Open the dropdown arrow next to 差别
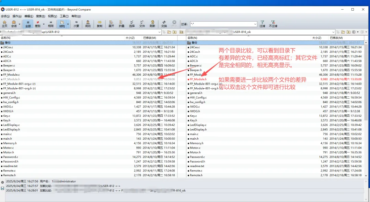Viewport: 370px width, 202px height. click(44, 24)
